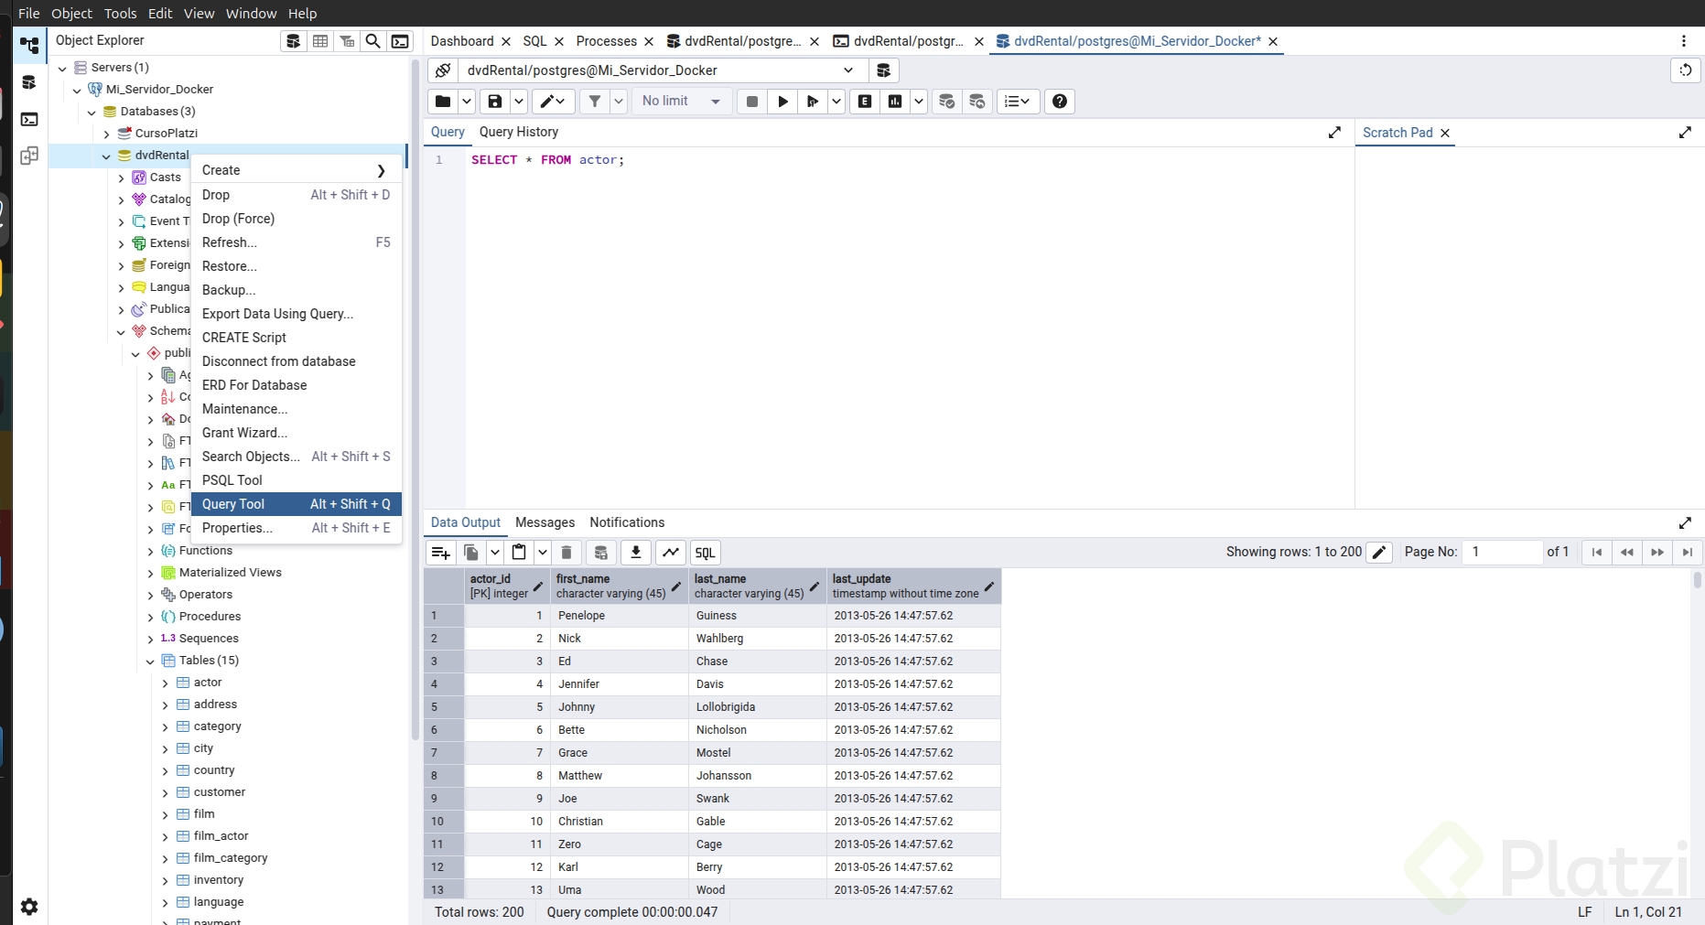
Task: Collapse the Tables (15) tree node
Action: (x=151, y=661)
